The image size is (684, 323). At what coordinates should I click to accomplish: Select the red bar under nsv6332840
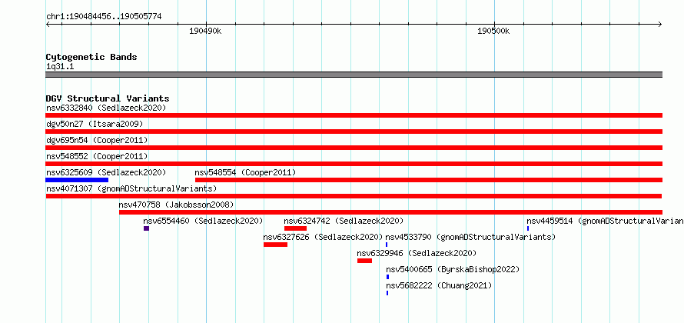[x=354, y=115]
